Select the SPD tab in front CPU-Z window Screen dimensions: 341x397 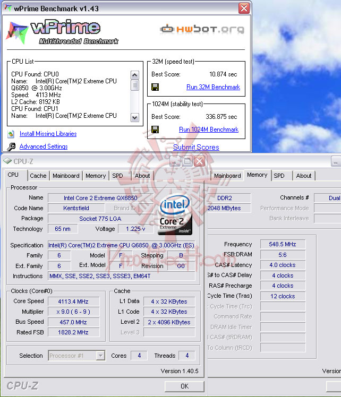117,176
